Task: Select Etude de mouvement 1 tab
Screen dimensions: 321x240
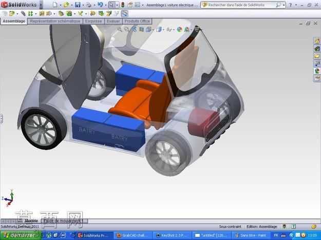Action: (64, 221)
